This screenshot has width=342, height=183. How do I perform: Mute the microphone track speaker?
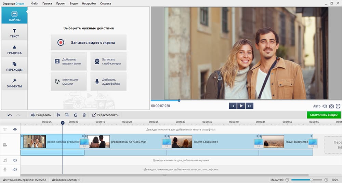(15, 169)
